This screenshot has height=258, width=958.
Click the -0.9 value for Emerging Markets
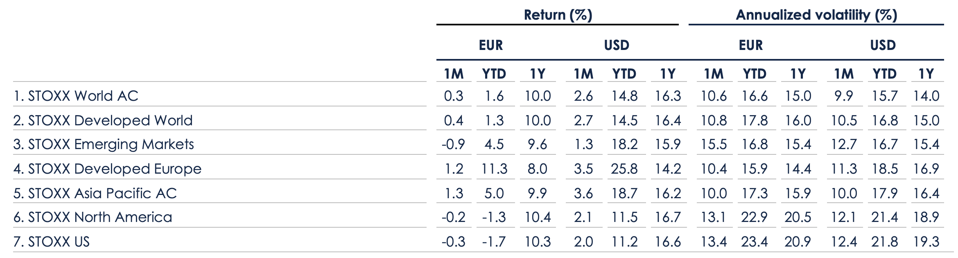453,144
